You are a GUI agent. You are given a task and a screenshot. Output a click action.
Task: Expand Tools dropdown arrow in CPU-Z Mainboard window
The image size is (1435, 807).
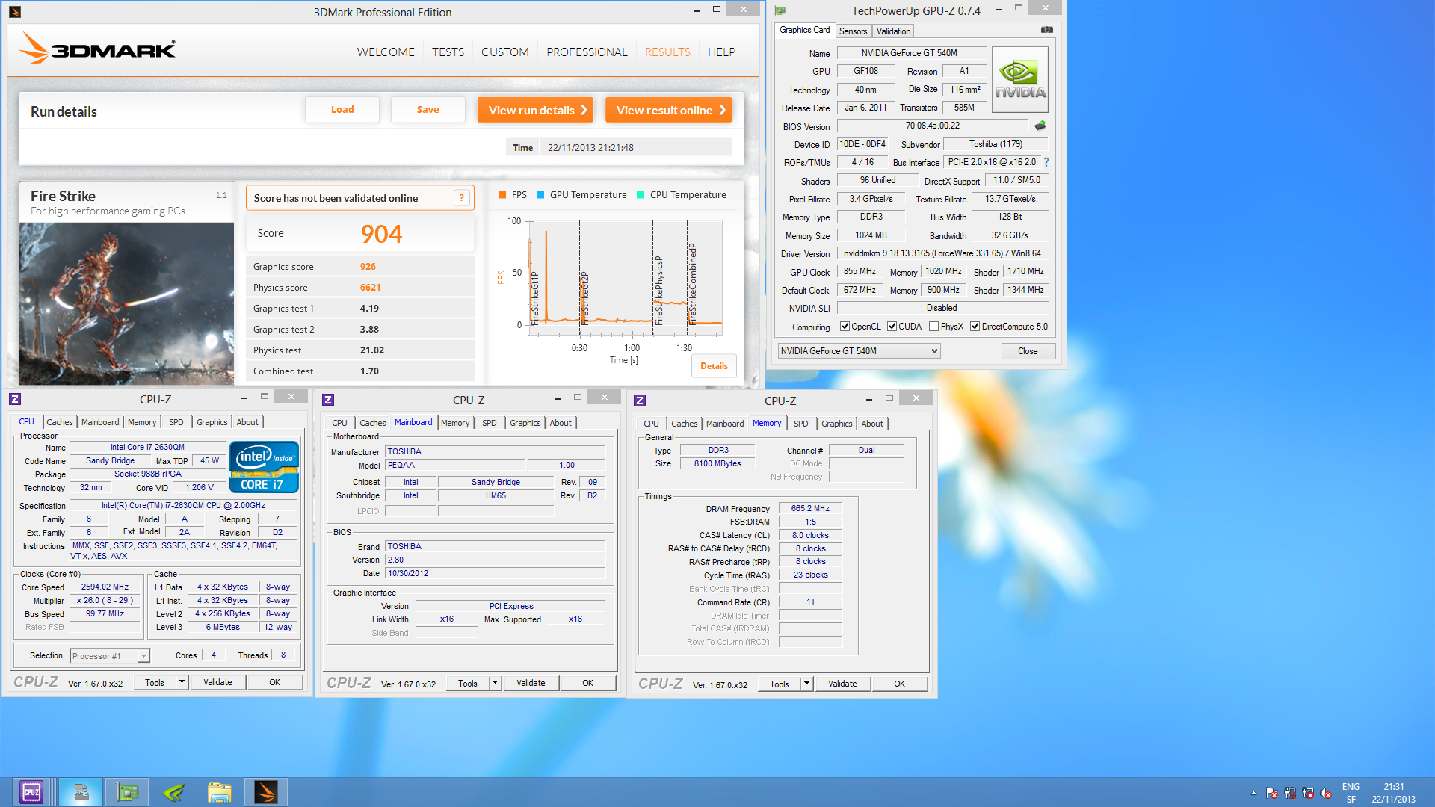point(495,683)
